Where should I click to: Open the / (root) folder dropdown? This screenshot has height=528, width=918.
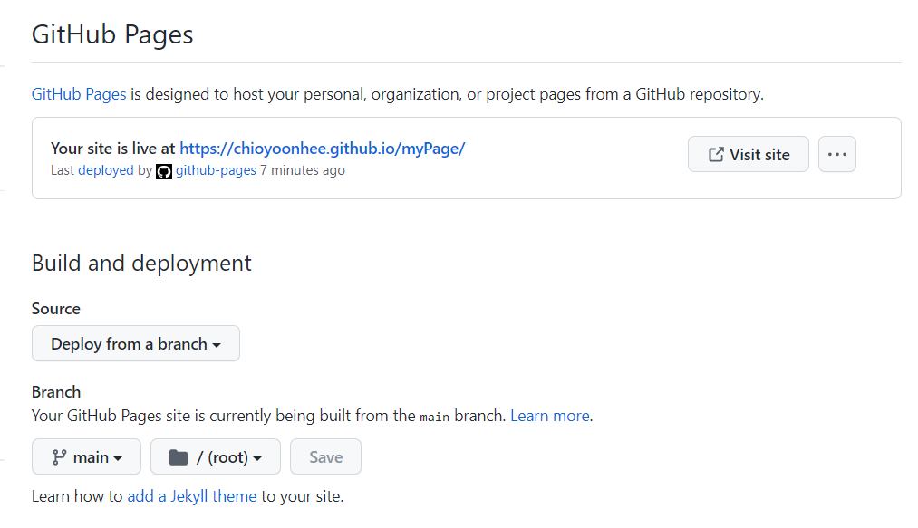[216, 456]
